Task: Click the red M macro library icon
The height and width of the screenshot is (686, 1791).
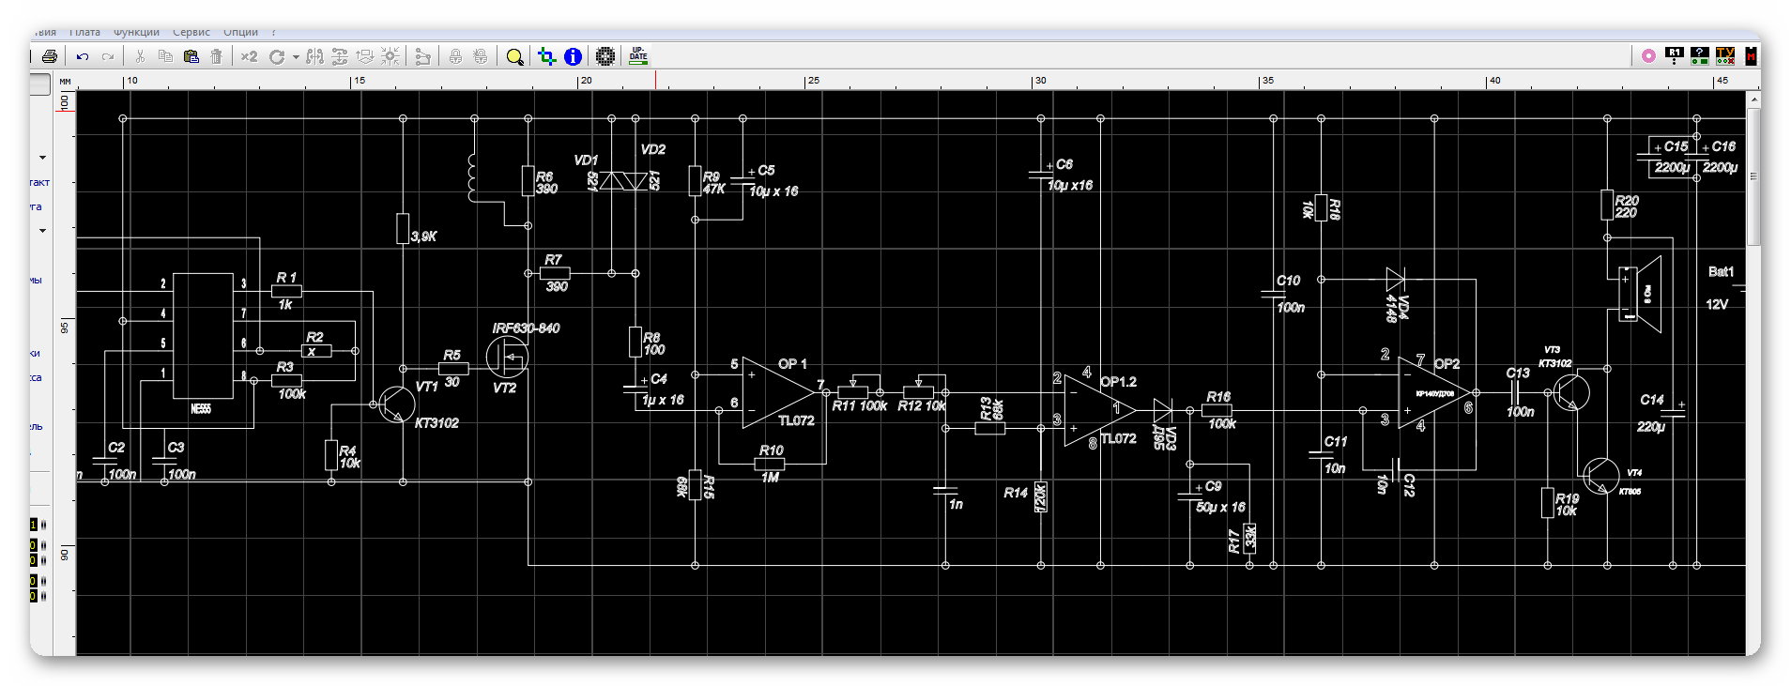Action: point(1751,56)
